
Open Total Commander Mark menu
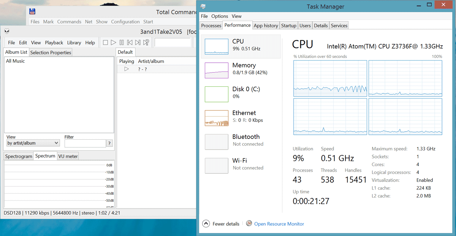pyautogui.click(x=48, y=22)
